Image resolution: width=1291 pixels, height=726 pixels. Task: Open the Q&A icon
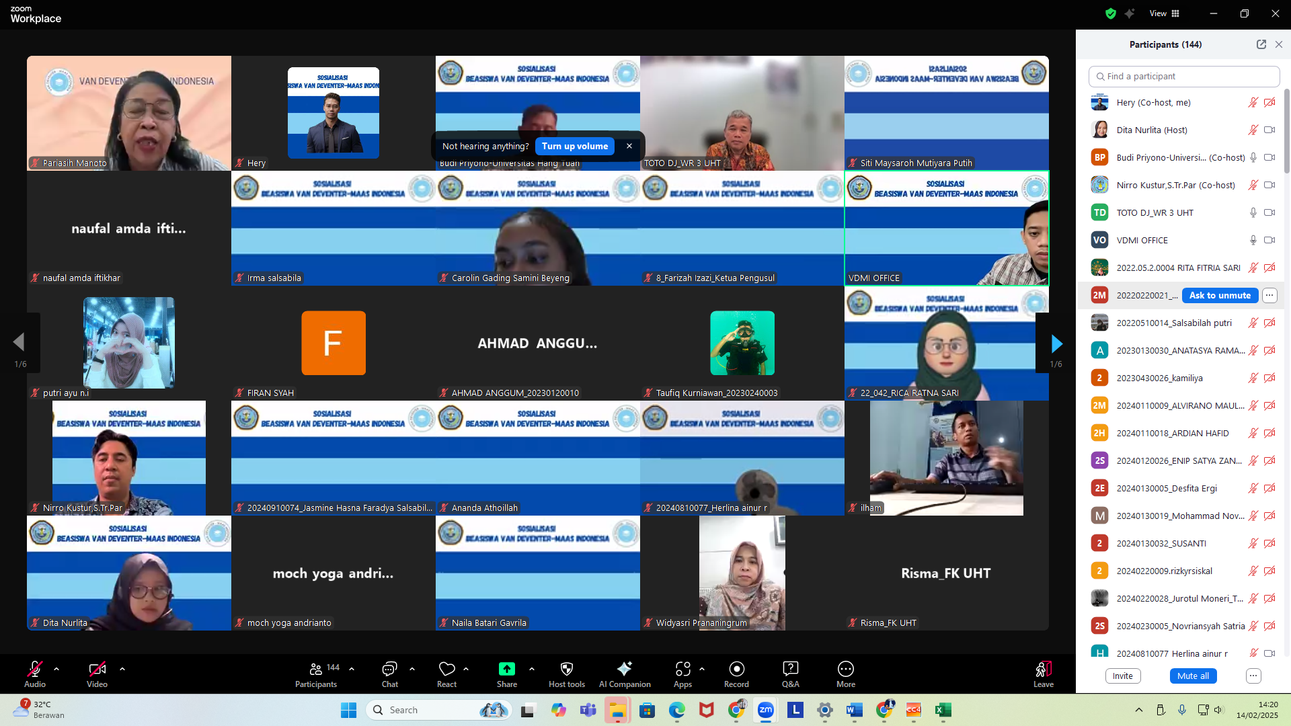tap(790, 669)
